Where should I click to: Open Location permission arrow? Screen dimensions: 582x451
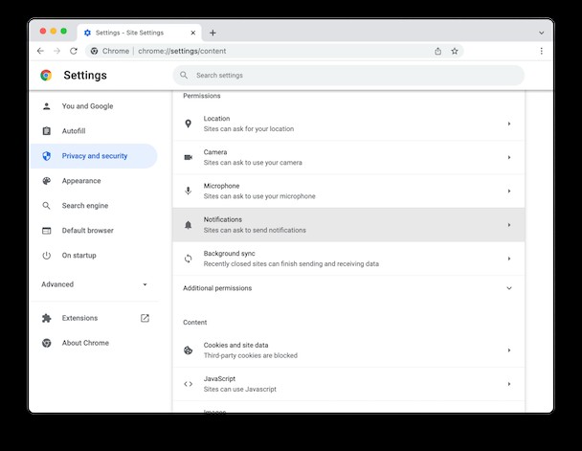pyautogui.click(x=509, y=124)
